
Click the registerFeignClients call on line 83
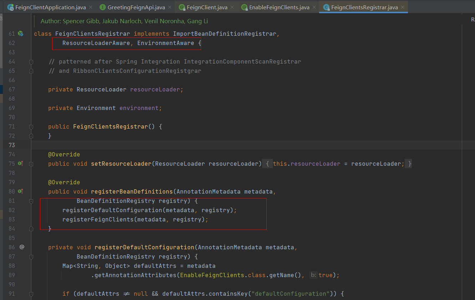[x=98, y=219]
